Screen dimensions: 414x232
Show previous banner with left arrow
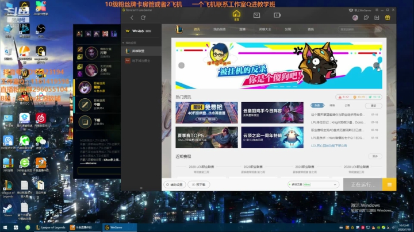pyautogui.click(x=181, y=65)
